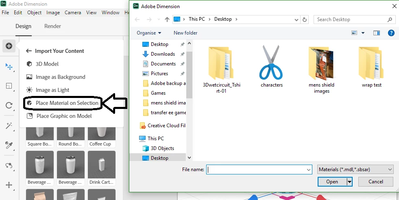Open the view options dropdown arrow

(x=363, y=33)
